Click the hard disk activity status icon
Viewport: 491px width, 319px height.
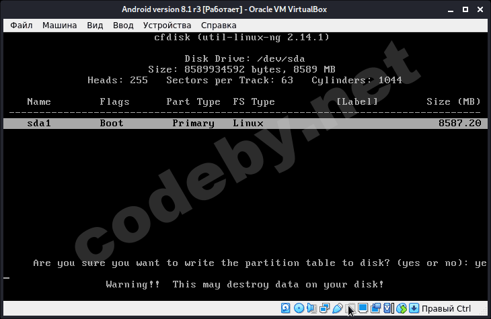[285, 308]
